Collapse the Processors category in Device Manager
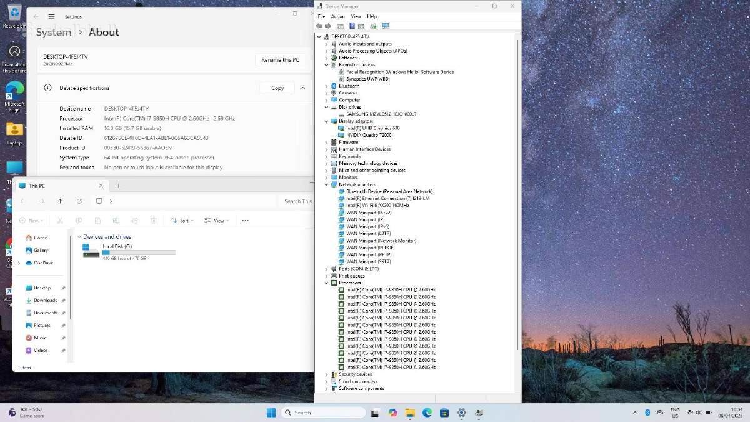This screenshot has width=750, height=422. [x=326, y=283]
